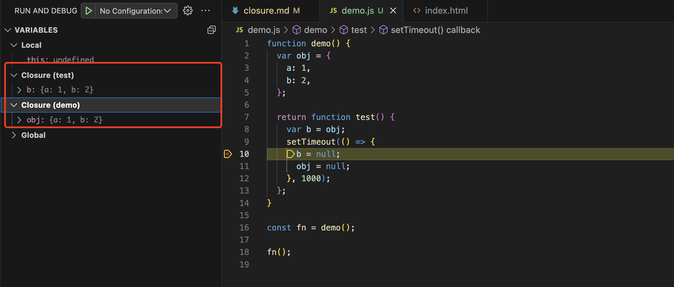Open the Run and Debug more actions ellipsis
The height and width of the screenshot is (287, 674).
coord(205,11)
